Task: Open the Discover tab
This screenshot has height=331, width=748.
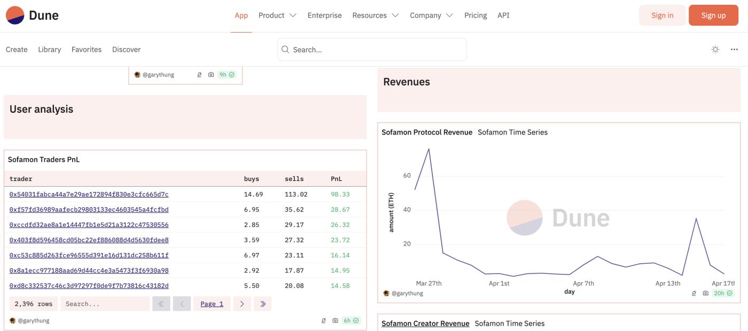Action: [126, 50]
